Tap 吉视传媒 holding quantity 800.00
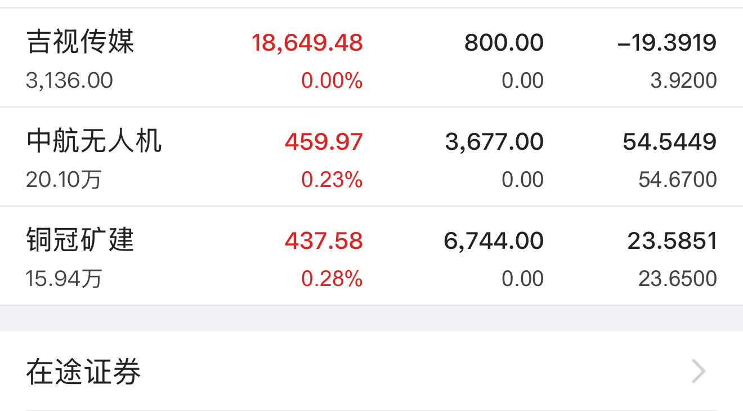 [x=504, y=43]
